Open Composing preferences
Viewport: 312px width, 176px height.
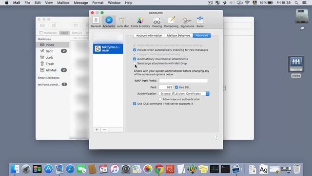[x=171, y=22]
